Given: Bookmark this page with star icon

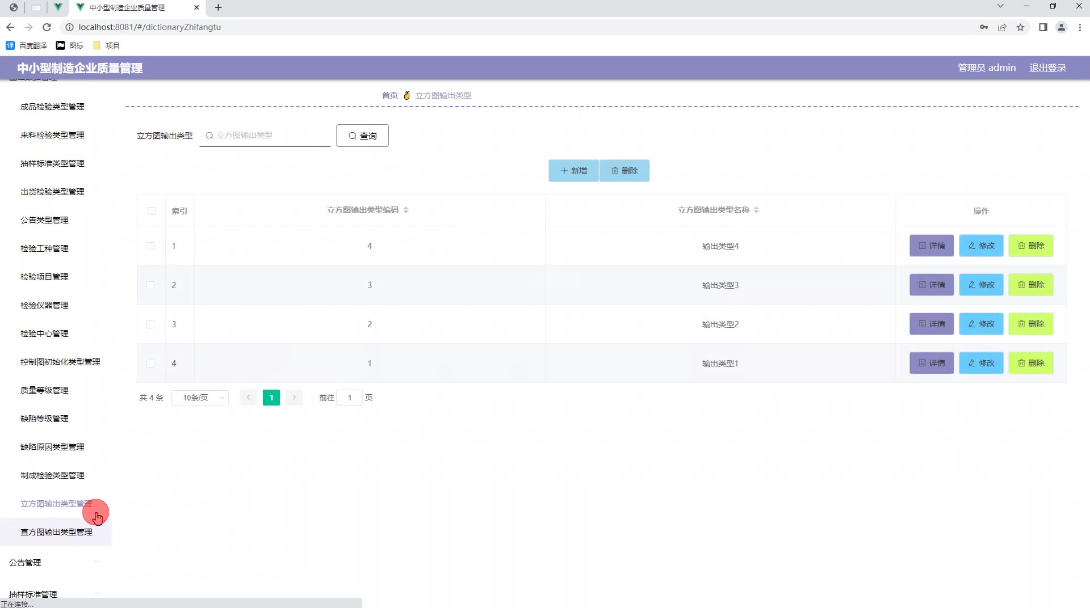Looking at the screenshot, I should tap(1020, 27).
